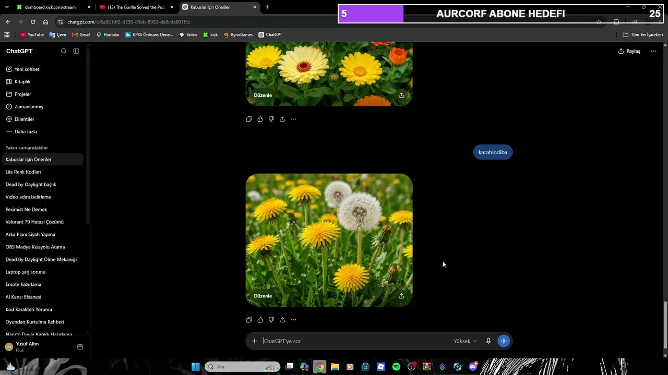Open Eklentiler in the sidebar
The height and width of the screenshot is (375, 668).
[42, 119]
